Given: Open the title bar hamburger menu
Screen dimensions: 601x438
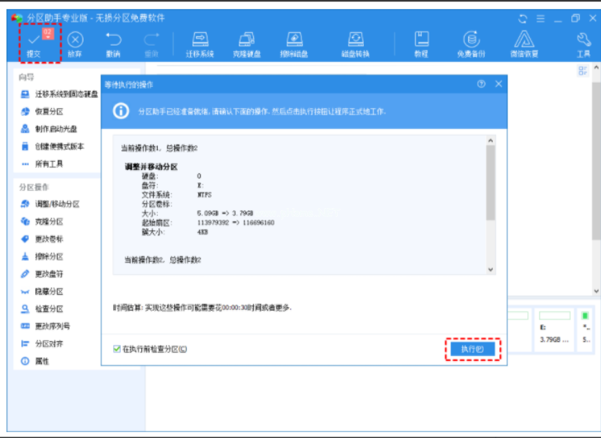Looking at the screenshot, I should tap(541, 18).
